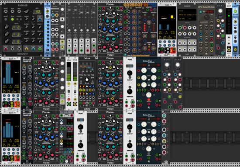Mute channel 1 on MIX4
This screenshot has width=240, height=167.
click(69, 30)
